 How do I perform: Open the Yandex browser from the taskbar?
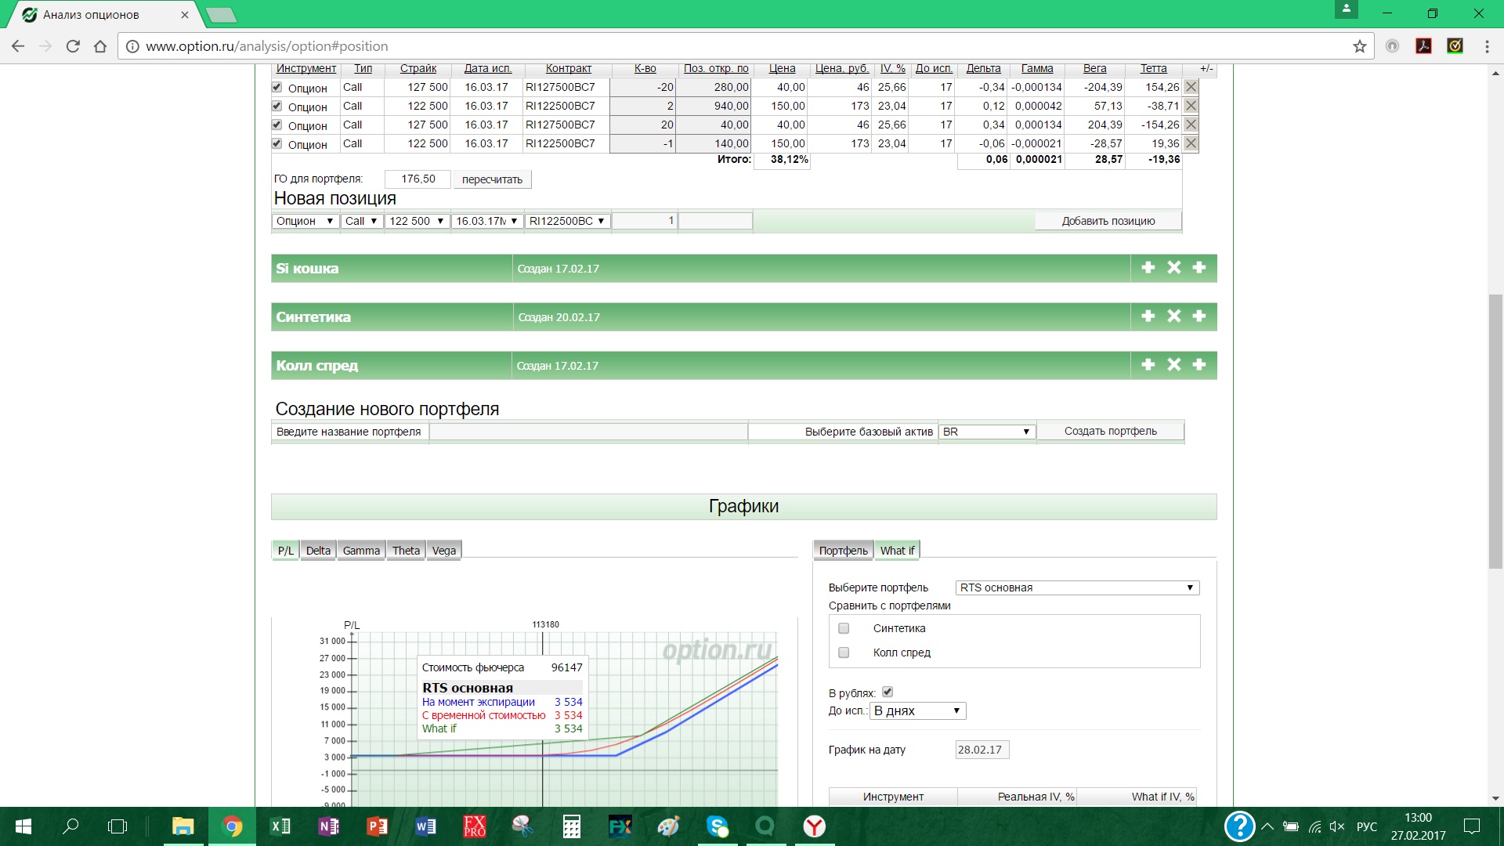pyautogui.click(x=814, y=826)
